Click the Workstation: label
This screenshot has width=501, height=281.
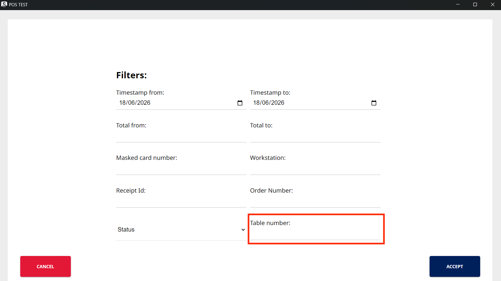268,158
